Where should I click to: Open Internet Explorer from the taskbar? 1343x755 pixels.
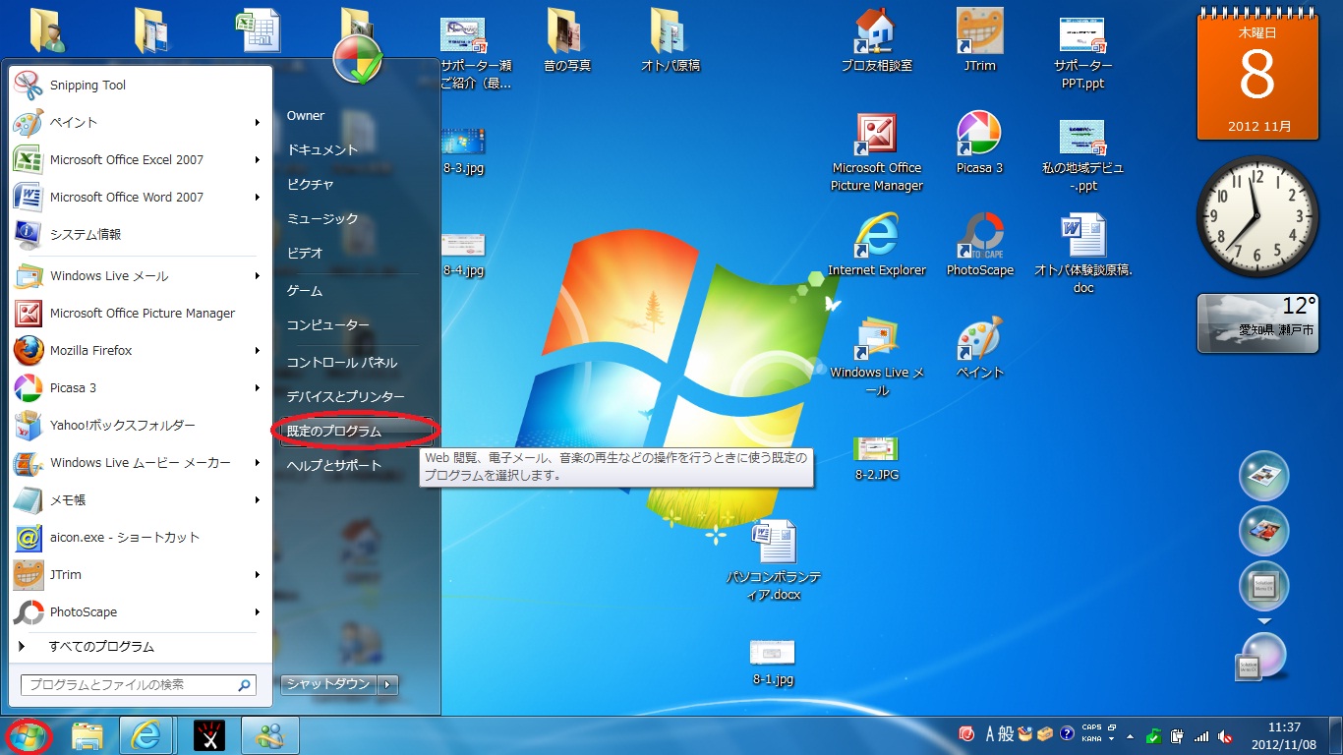[x=146, y=735]
